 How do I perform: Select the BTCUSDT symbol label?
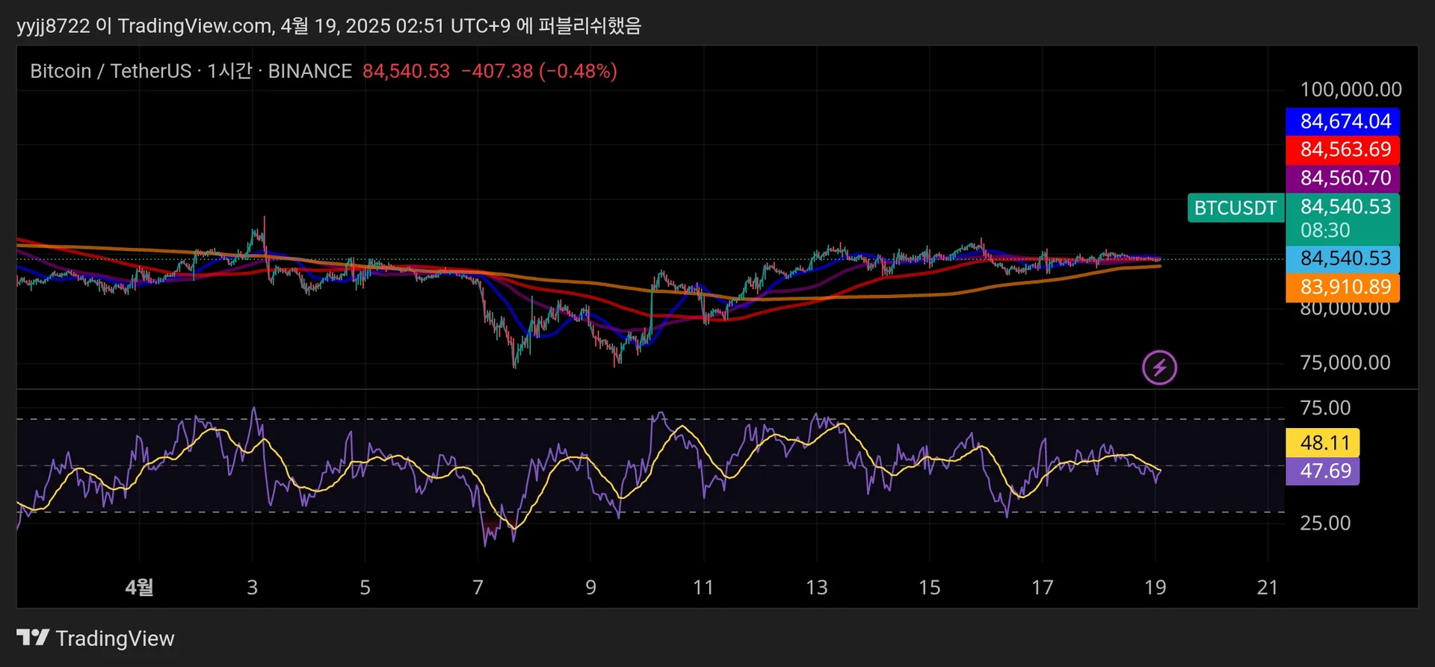1235,208
